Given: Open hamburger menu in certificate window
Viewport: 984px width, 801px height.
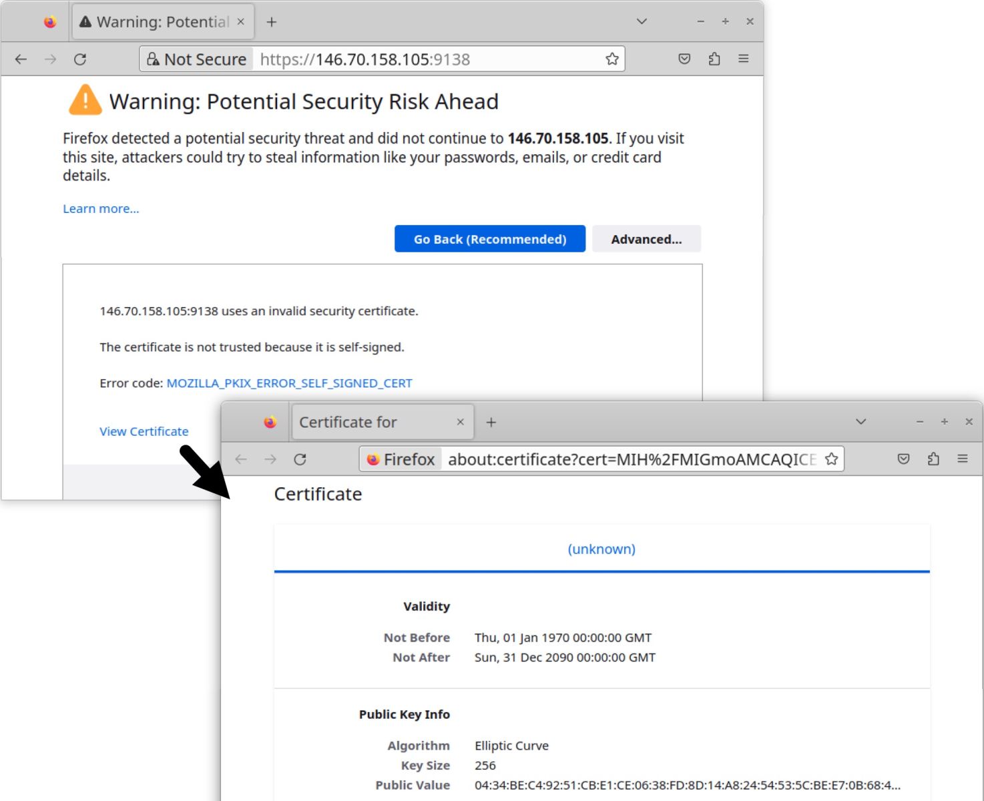Looking at the screenshot, I should point(963,459).
